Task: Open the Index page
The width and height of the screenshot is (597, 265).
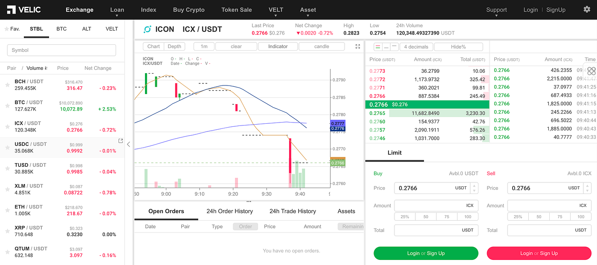Action: coord(148,9)
